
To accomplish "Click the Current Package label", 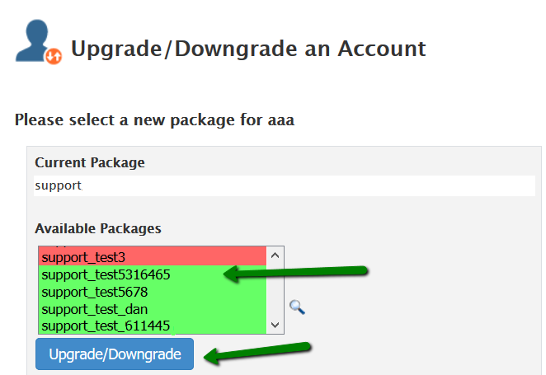I will pos(90,162).
